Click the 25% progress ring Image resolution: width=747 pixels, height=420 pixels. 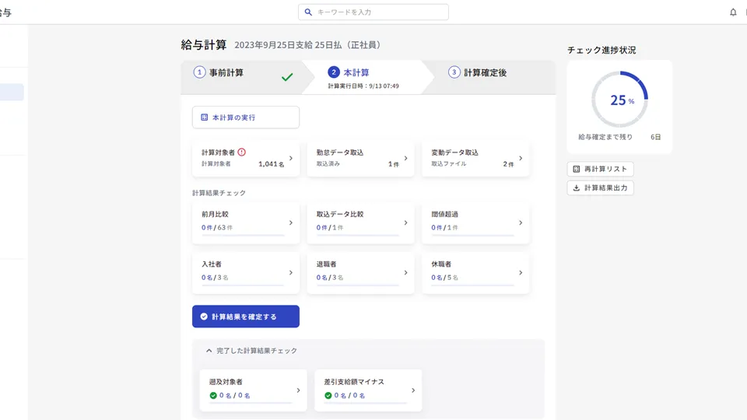coord(619,99)
